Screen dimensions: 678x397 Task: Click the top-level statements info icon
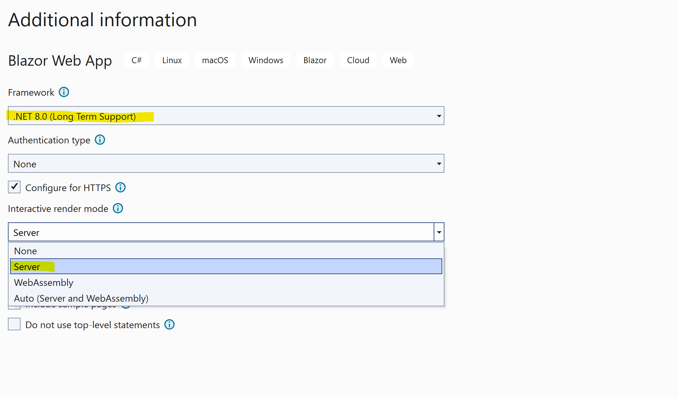tap(169, 324)
